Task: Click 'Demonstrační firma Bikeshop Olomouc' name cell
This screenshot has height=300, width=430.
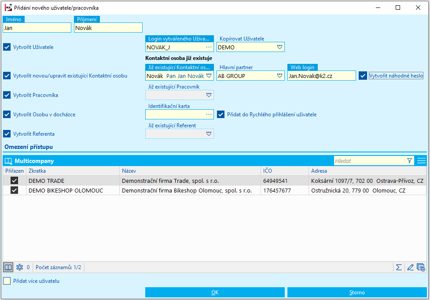Action: coord(190,190)
